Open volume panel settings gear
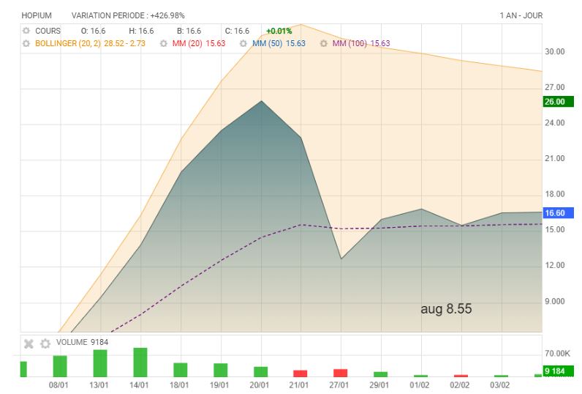The height and width of the screenshot is (394, 582). (45, 343)
